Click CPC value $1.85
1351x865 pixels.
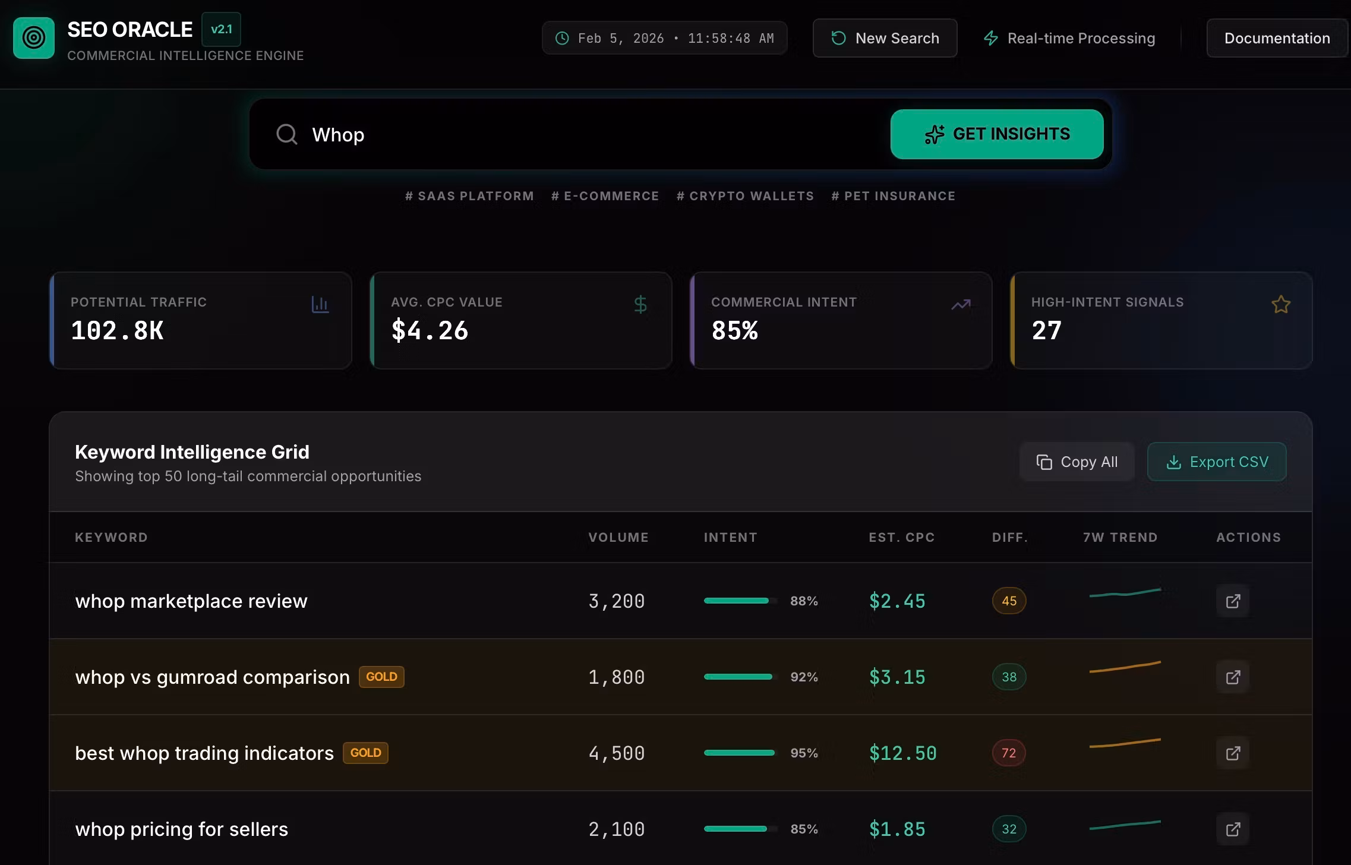(897, 829)
